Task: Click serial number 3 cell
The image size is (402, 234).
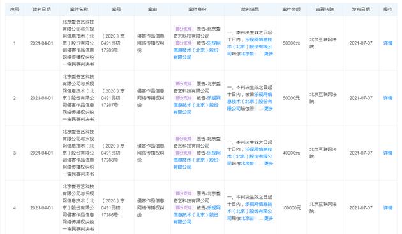Action: pos(14,153)
